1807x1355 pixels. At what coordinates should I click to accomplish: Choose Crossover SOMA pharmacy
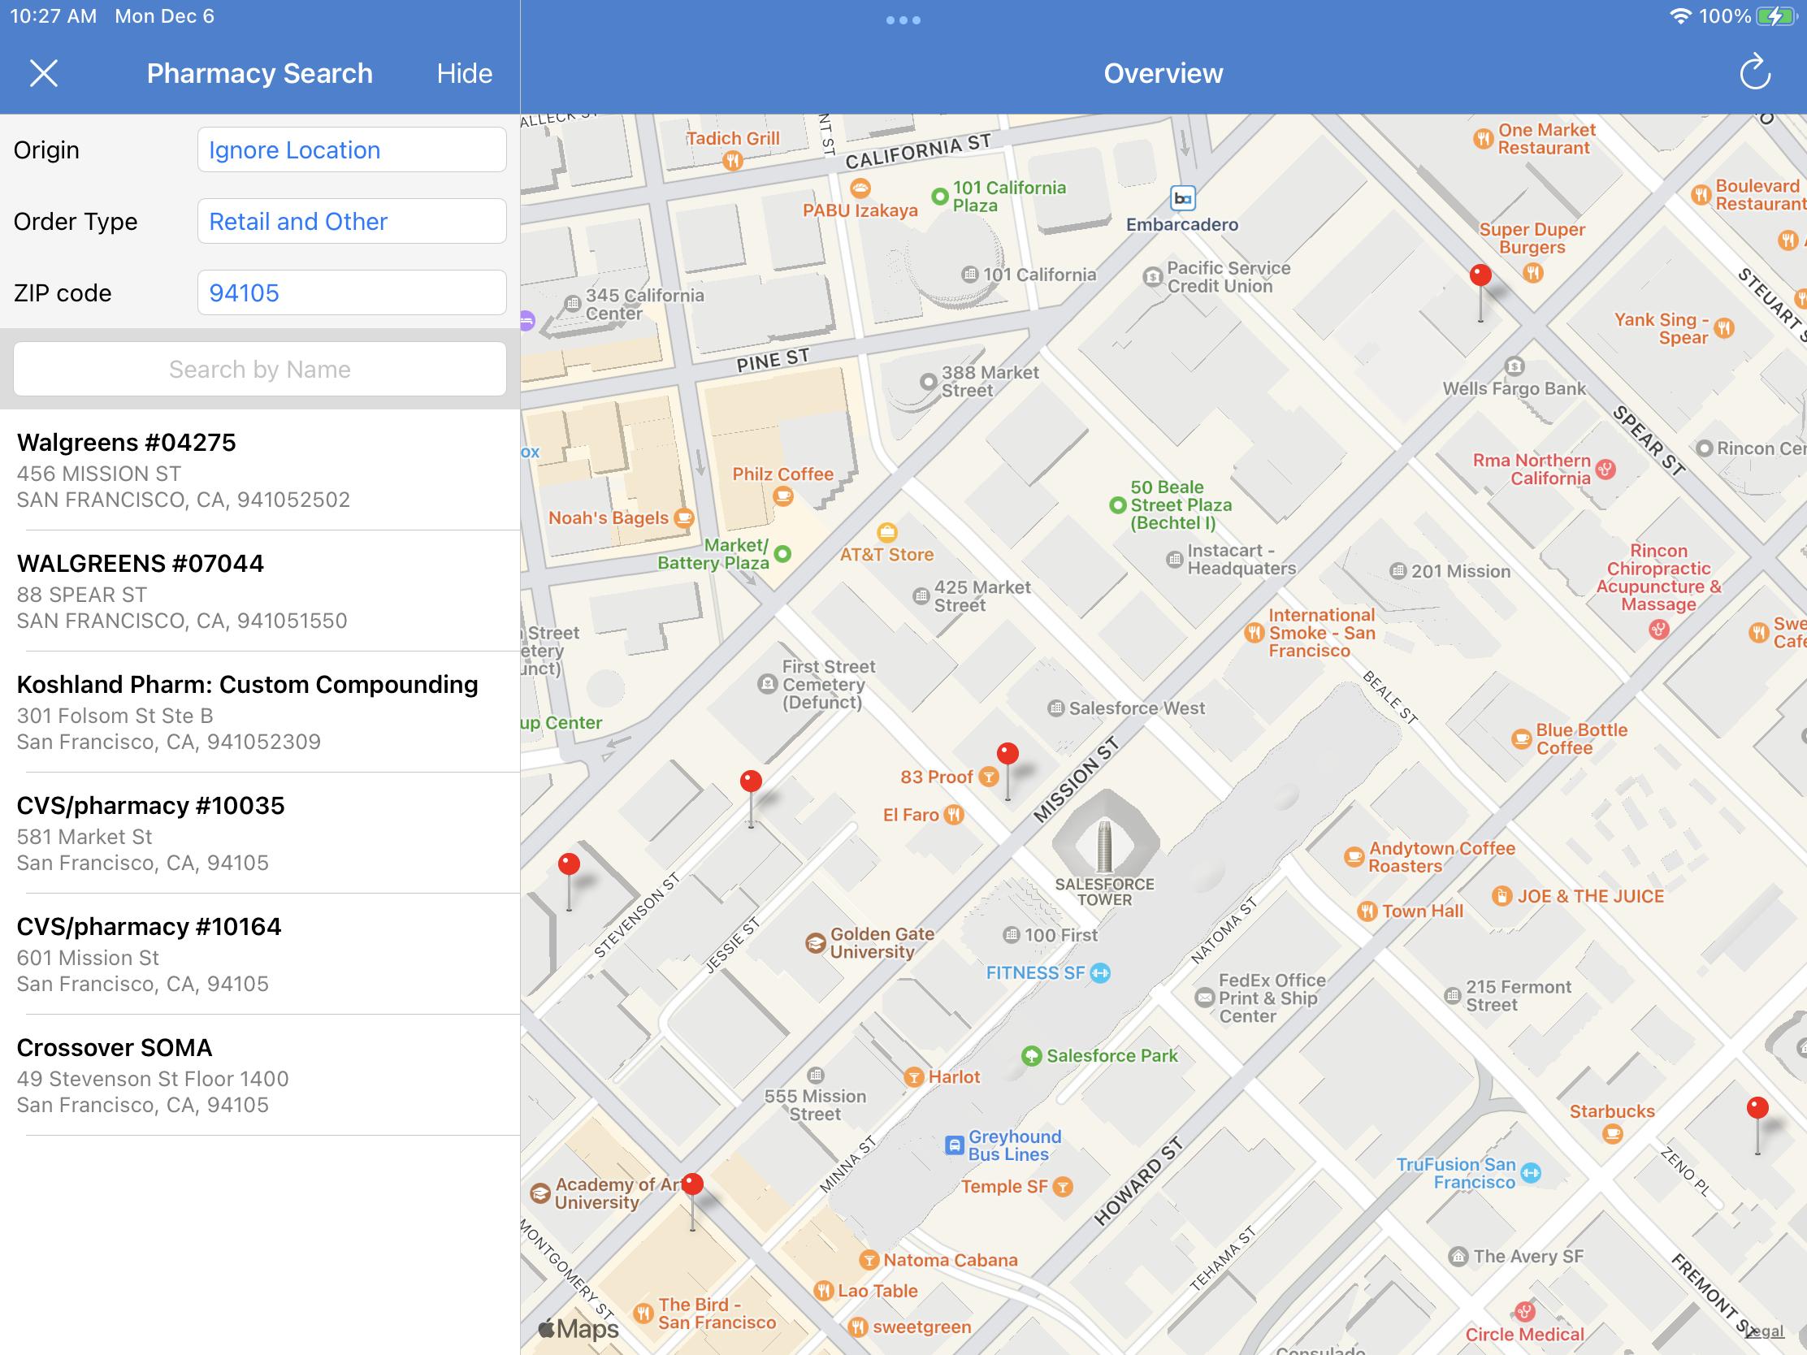coord(260,1074)
